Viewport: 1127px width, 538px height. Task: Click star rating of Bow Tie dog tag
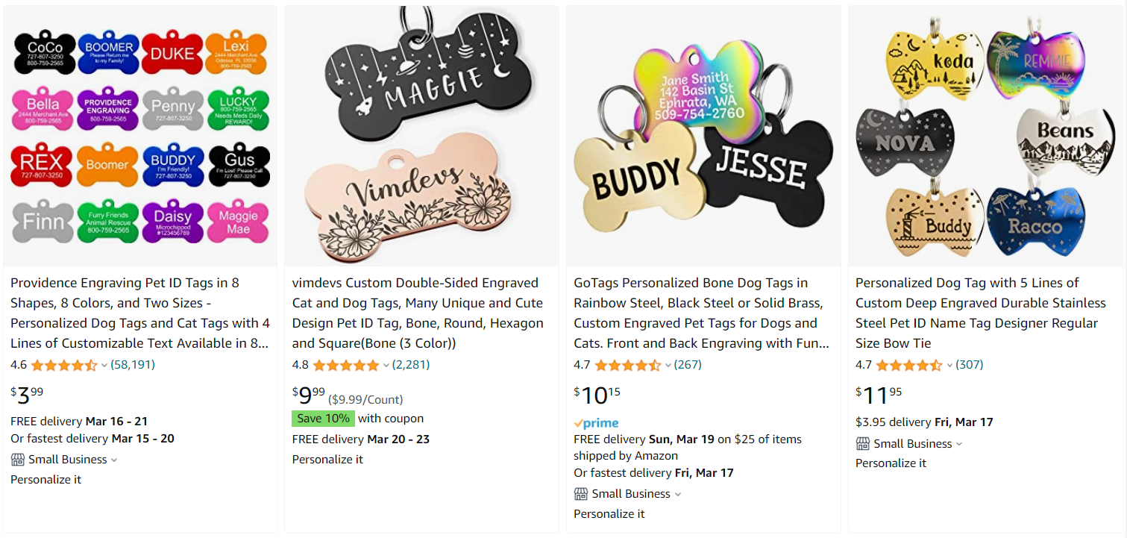908,366
